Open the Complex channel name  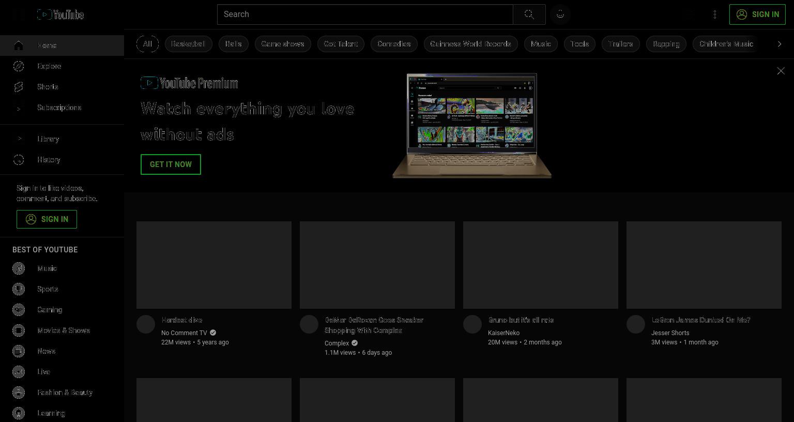click(x=337, y=343)
